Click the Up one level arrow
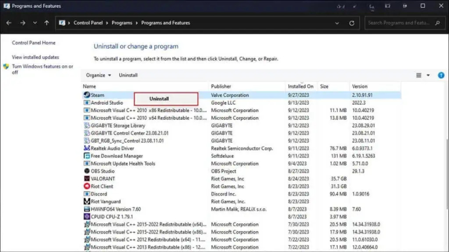Viewport: 449px width, 252px height. coord(47,23)
